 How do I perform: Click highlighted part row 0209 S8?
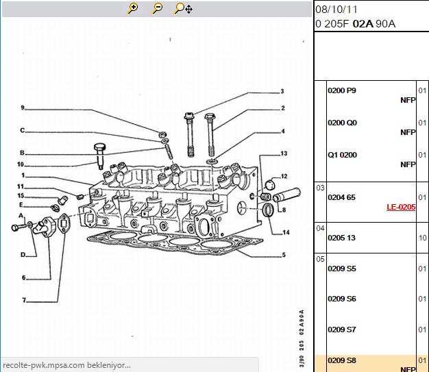tap(372, 364)
